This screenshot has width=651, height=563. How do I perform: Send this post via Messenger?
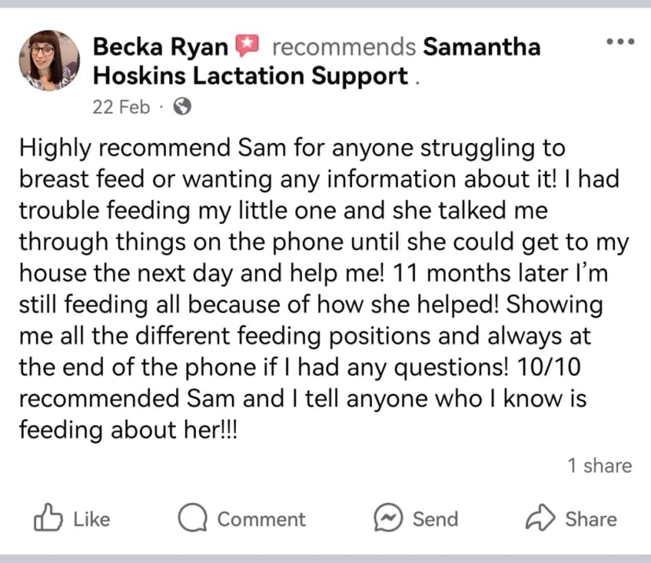(416, 518)
